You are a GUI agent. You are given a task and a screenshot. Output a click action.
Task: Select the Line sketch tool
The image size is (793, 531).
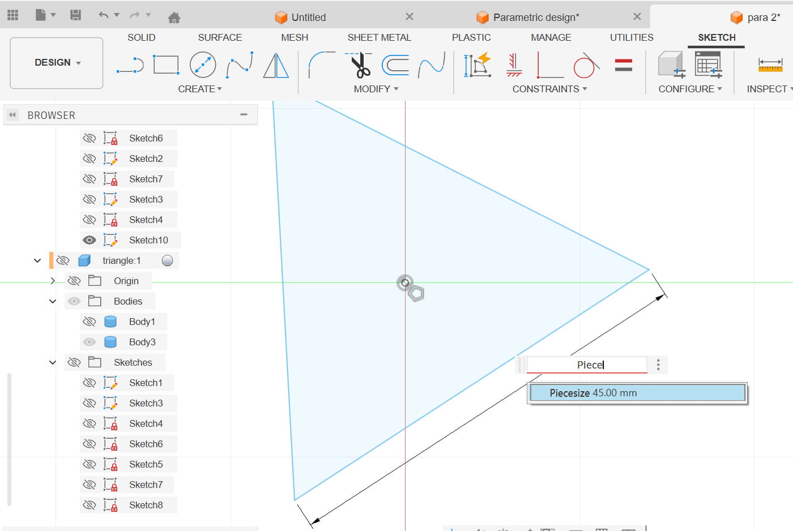pyautogui.click(x=130, y=66)
